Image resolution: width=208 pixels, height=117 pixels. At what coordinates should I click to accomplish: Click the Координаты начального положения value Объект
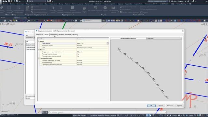coord(92,52)
